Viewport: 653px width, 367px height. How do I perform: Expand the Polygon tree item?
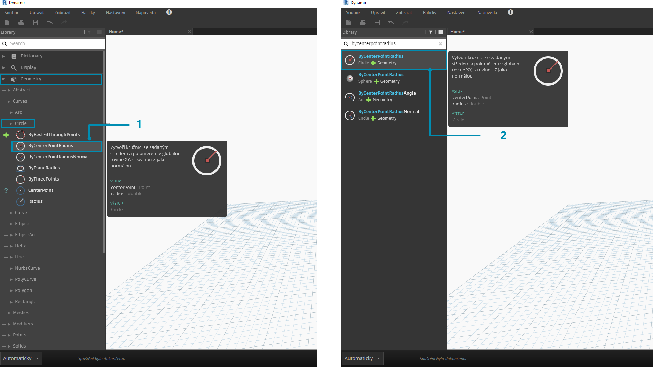tap(11, 290)
